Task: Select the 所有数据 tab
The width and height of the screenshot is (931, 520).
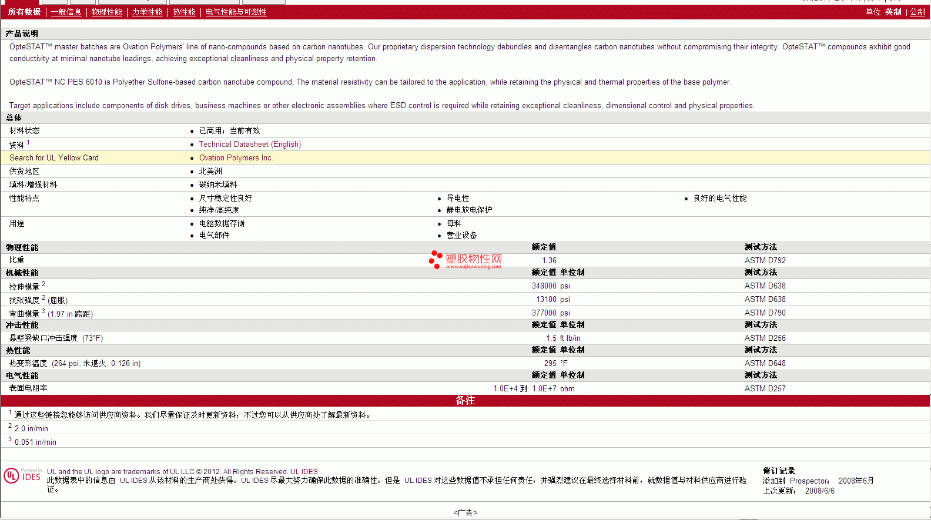Action: [24, 12]
